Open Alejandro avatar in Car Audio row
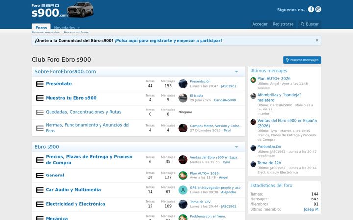 point(183,190)
